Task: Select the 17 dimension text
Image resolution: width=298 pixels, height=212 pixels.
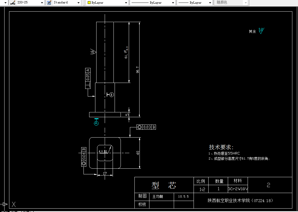Action: point(105,173)
